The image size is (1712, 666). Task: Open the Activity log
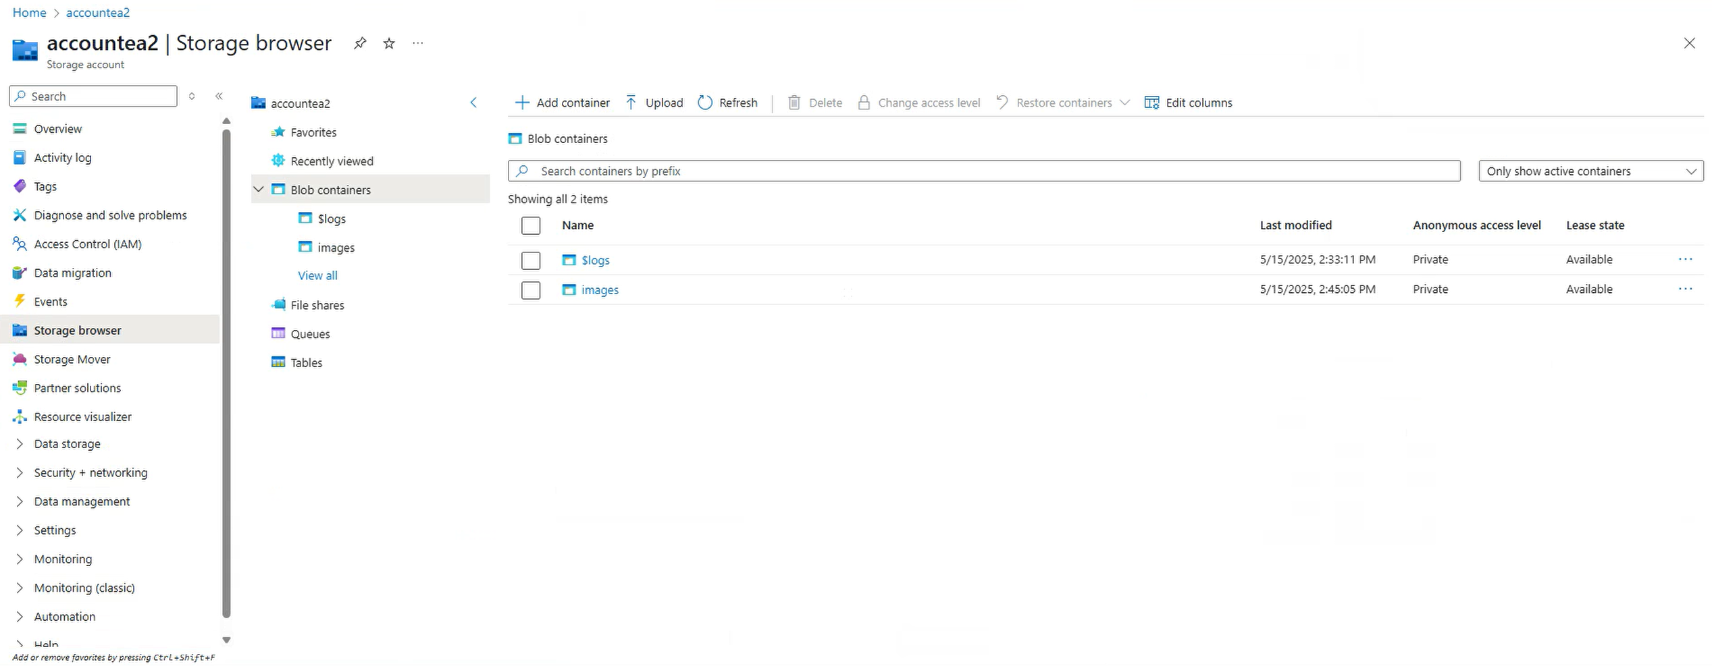click(x=63, y=158)
